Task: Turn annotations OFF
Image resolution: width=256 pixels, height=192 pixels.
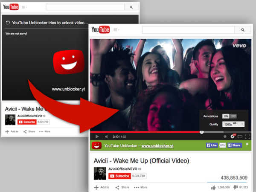Action: [233, 116]
